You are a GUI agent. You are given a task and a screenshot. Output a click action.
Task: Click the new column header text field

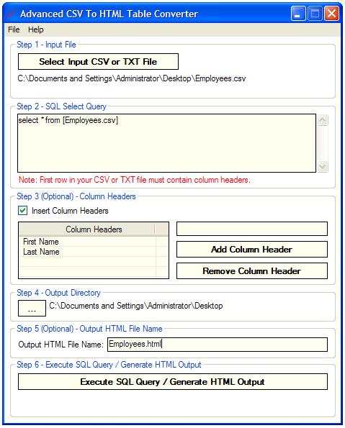(x=252, y=229)
